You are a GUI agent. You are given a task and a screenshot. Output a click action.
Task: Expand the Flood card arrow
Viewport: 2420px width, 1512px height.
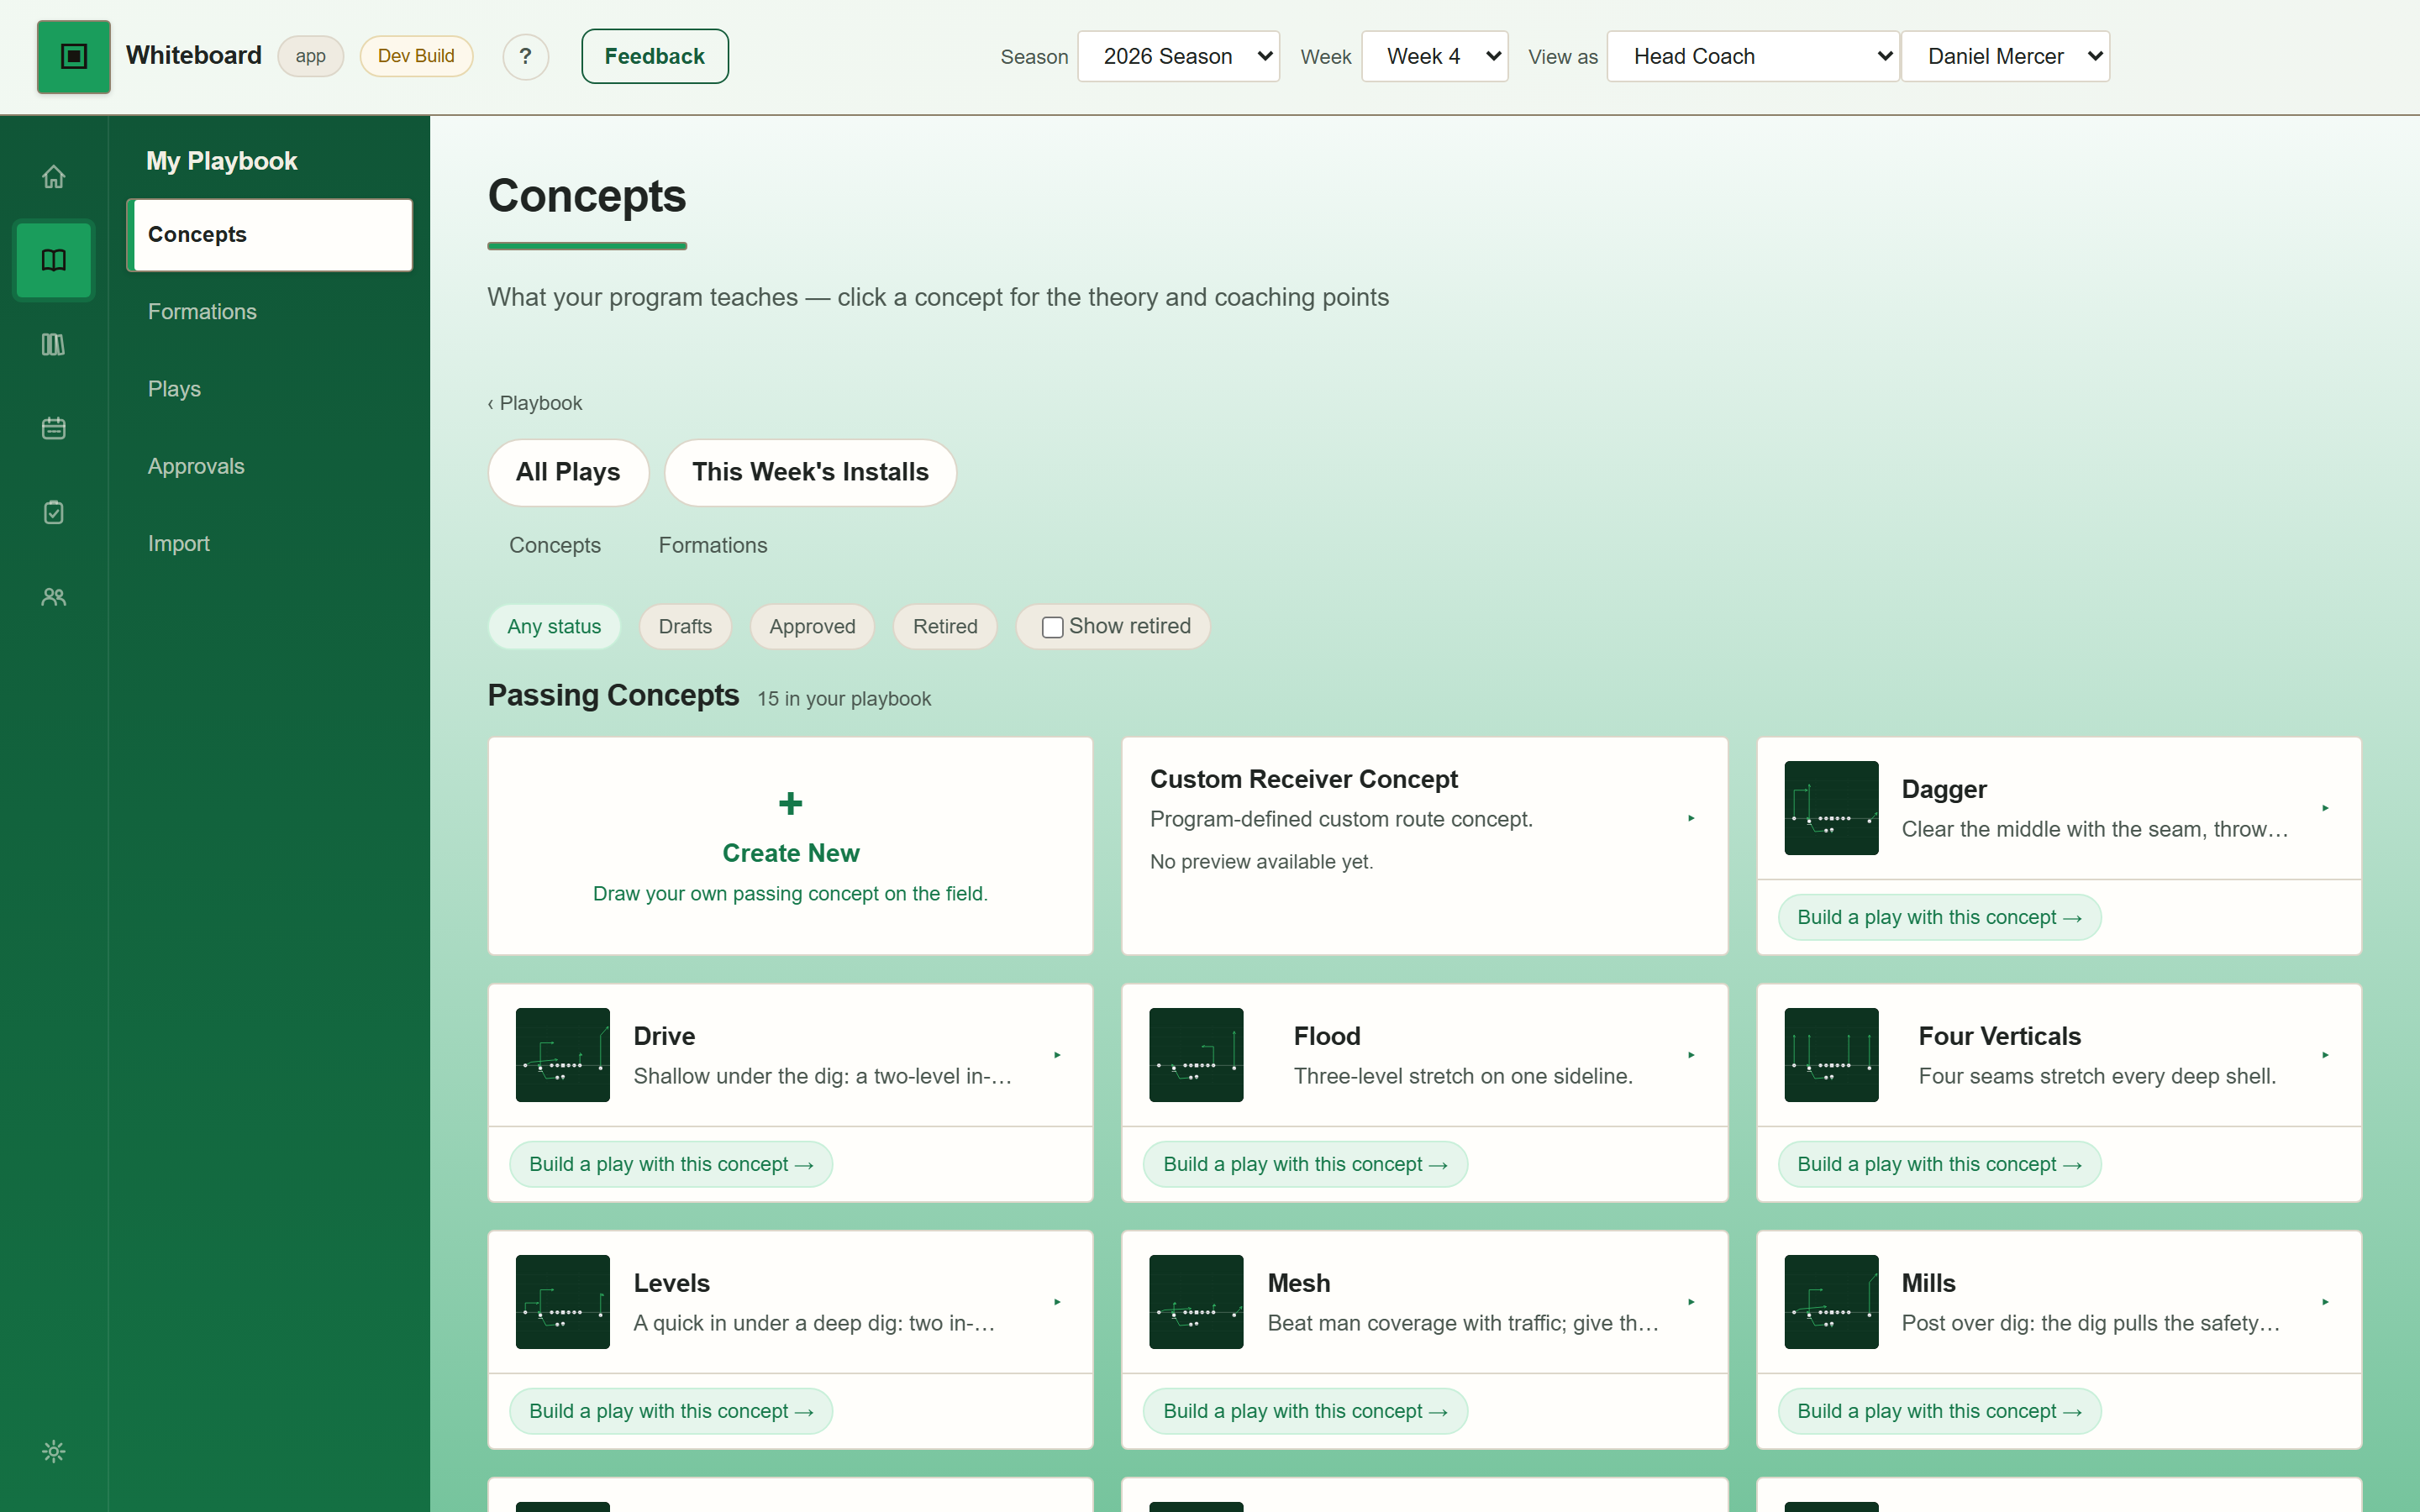[1691, 1055]
